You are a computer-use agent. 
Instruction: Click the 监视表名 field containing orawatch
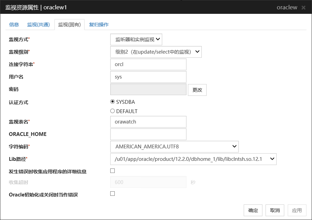pos(148,122)
